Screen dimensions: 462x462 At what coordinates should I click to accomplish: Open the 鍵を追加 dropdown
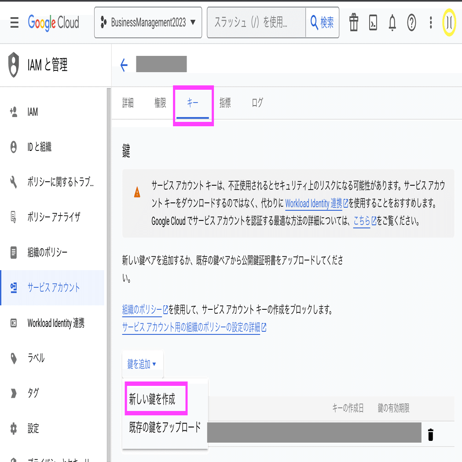143,364
